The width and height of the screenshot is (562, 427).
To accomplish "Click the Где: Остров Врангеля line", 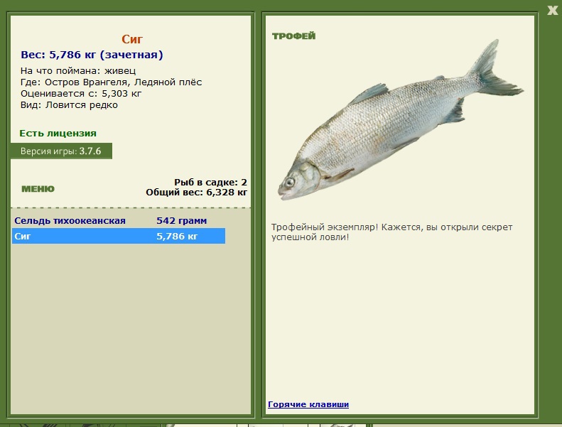I will 111,82.
